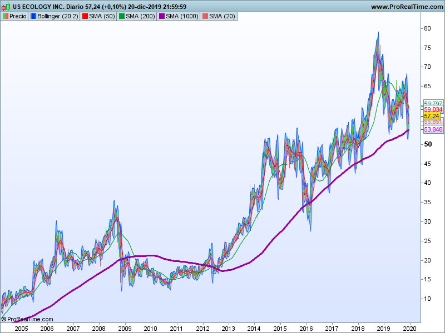Click the purple 53,848 SMA value label
Viewport: 445px width, 333px height.
433,129
